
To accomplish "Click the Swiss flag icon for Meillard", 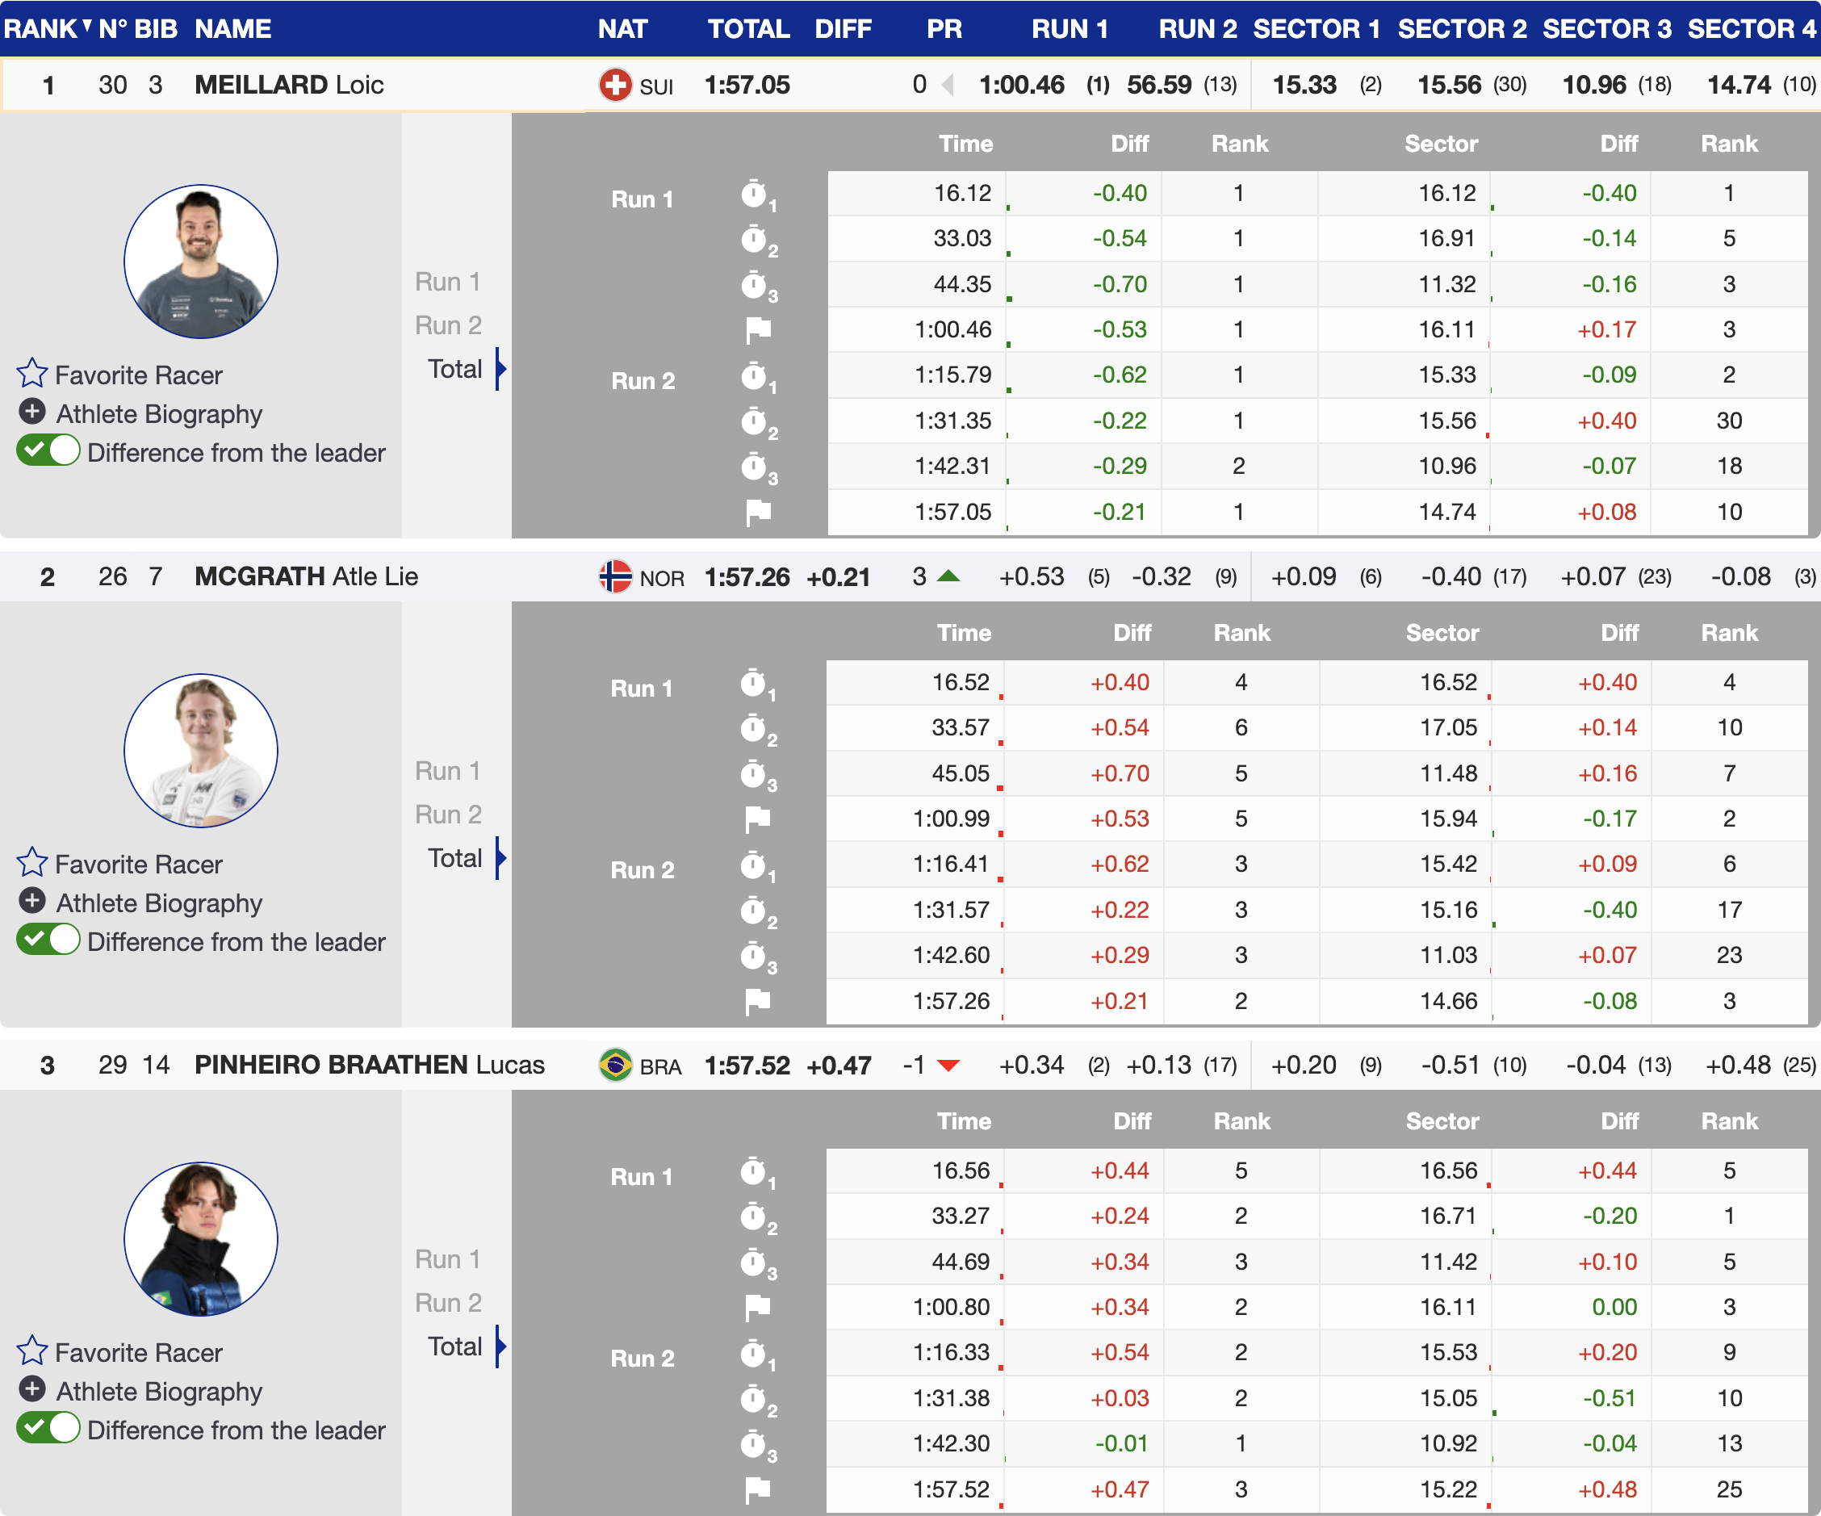I will [x=615, y=85].
